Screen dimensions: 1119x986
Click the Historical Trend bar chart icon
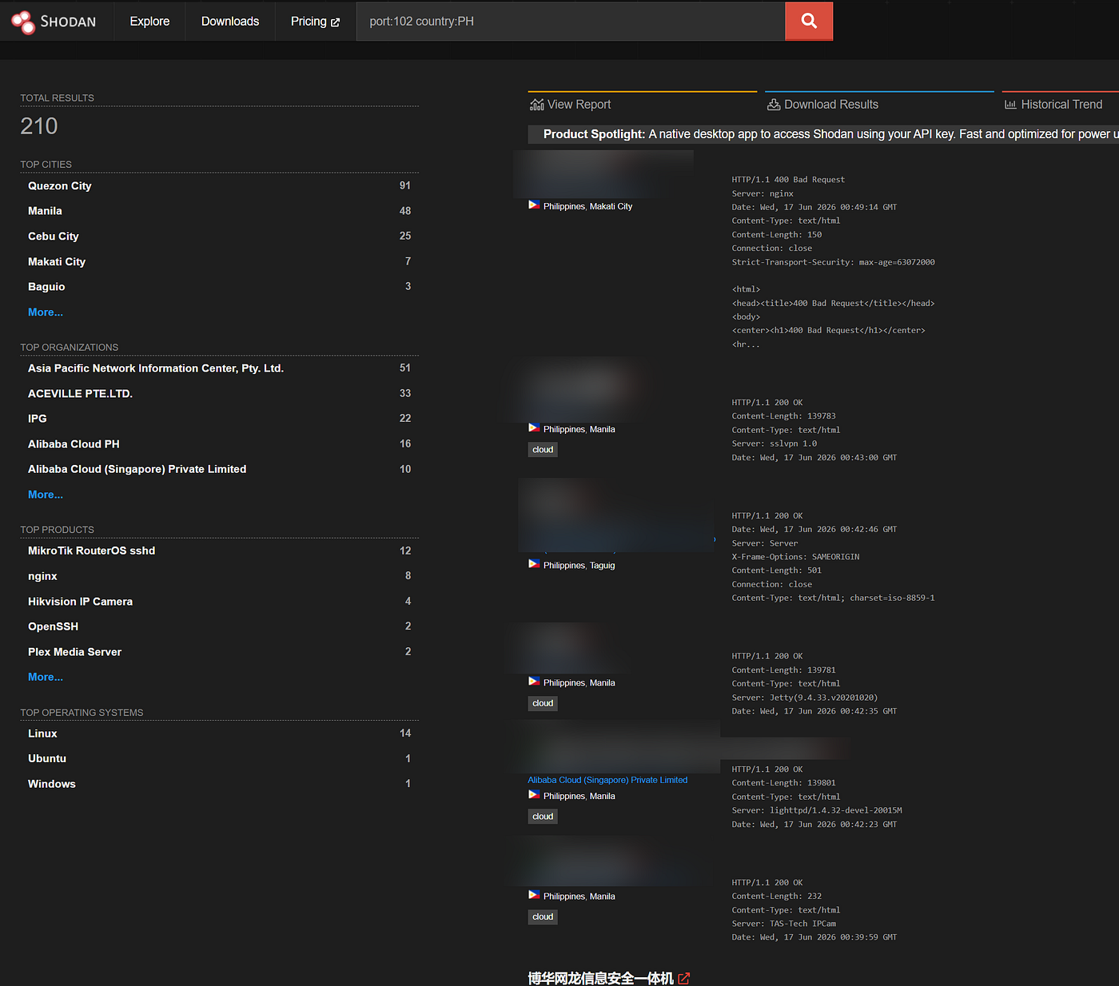tap(1010, 105)
